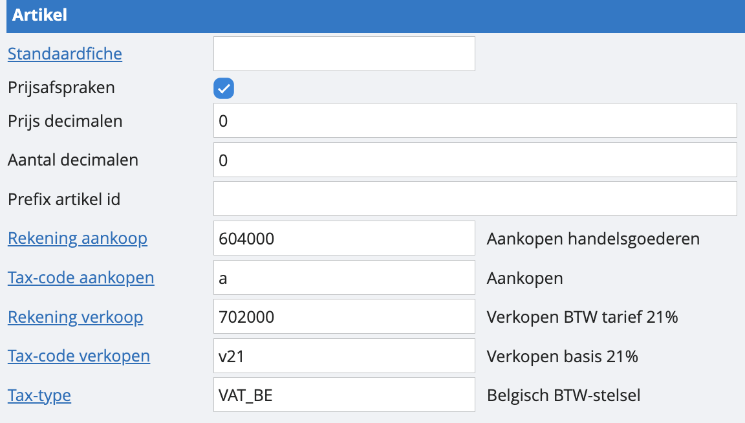Click the Prijsafspraken label text
The image size is (745, 423).
(61, 88)
